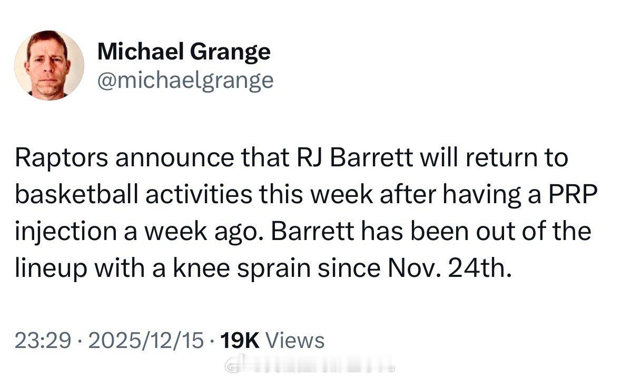
Task: Click 'Nov. 24th.' in tweet text
Action: pyautogui.click(x=449, y=268)
